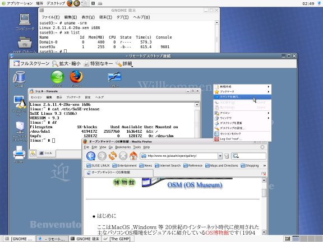323x242 pixels.
Task: Launch Firefox from the top GNOME panel
Action: point(70,3)
